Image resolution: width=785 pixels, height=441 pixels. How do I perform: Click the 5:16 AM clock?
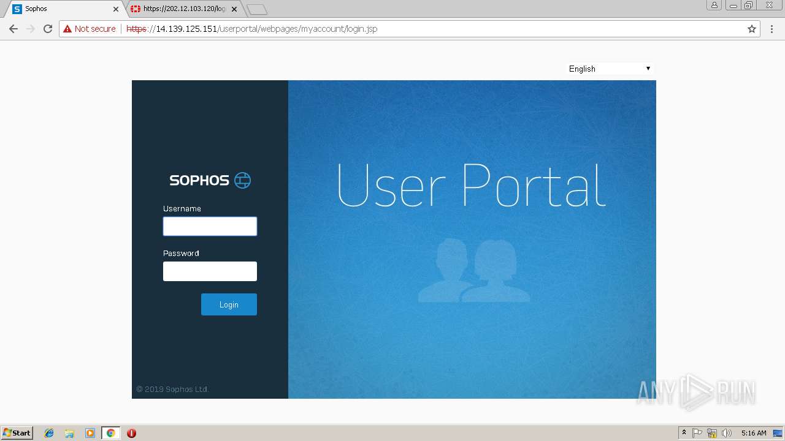pos(754,433)
